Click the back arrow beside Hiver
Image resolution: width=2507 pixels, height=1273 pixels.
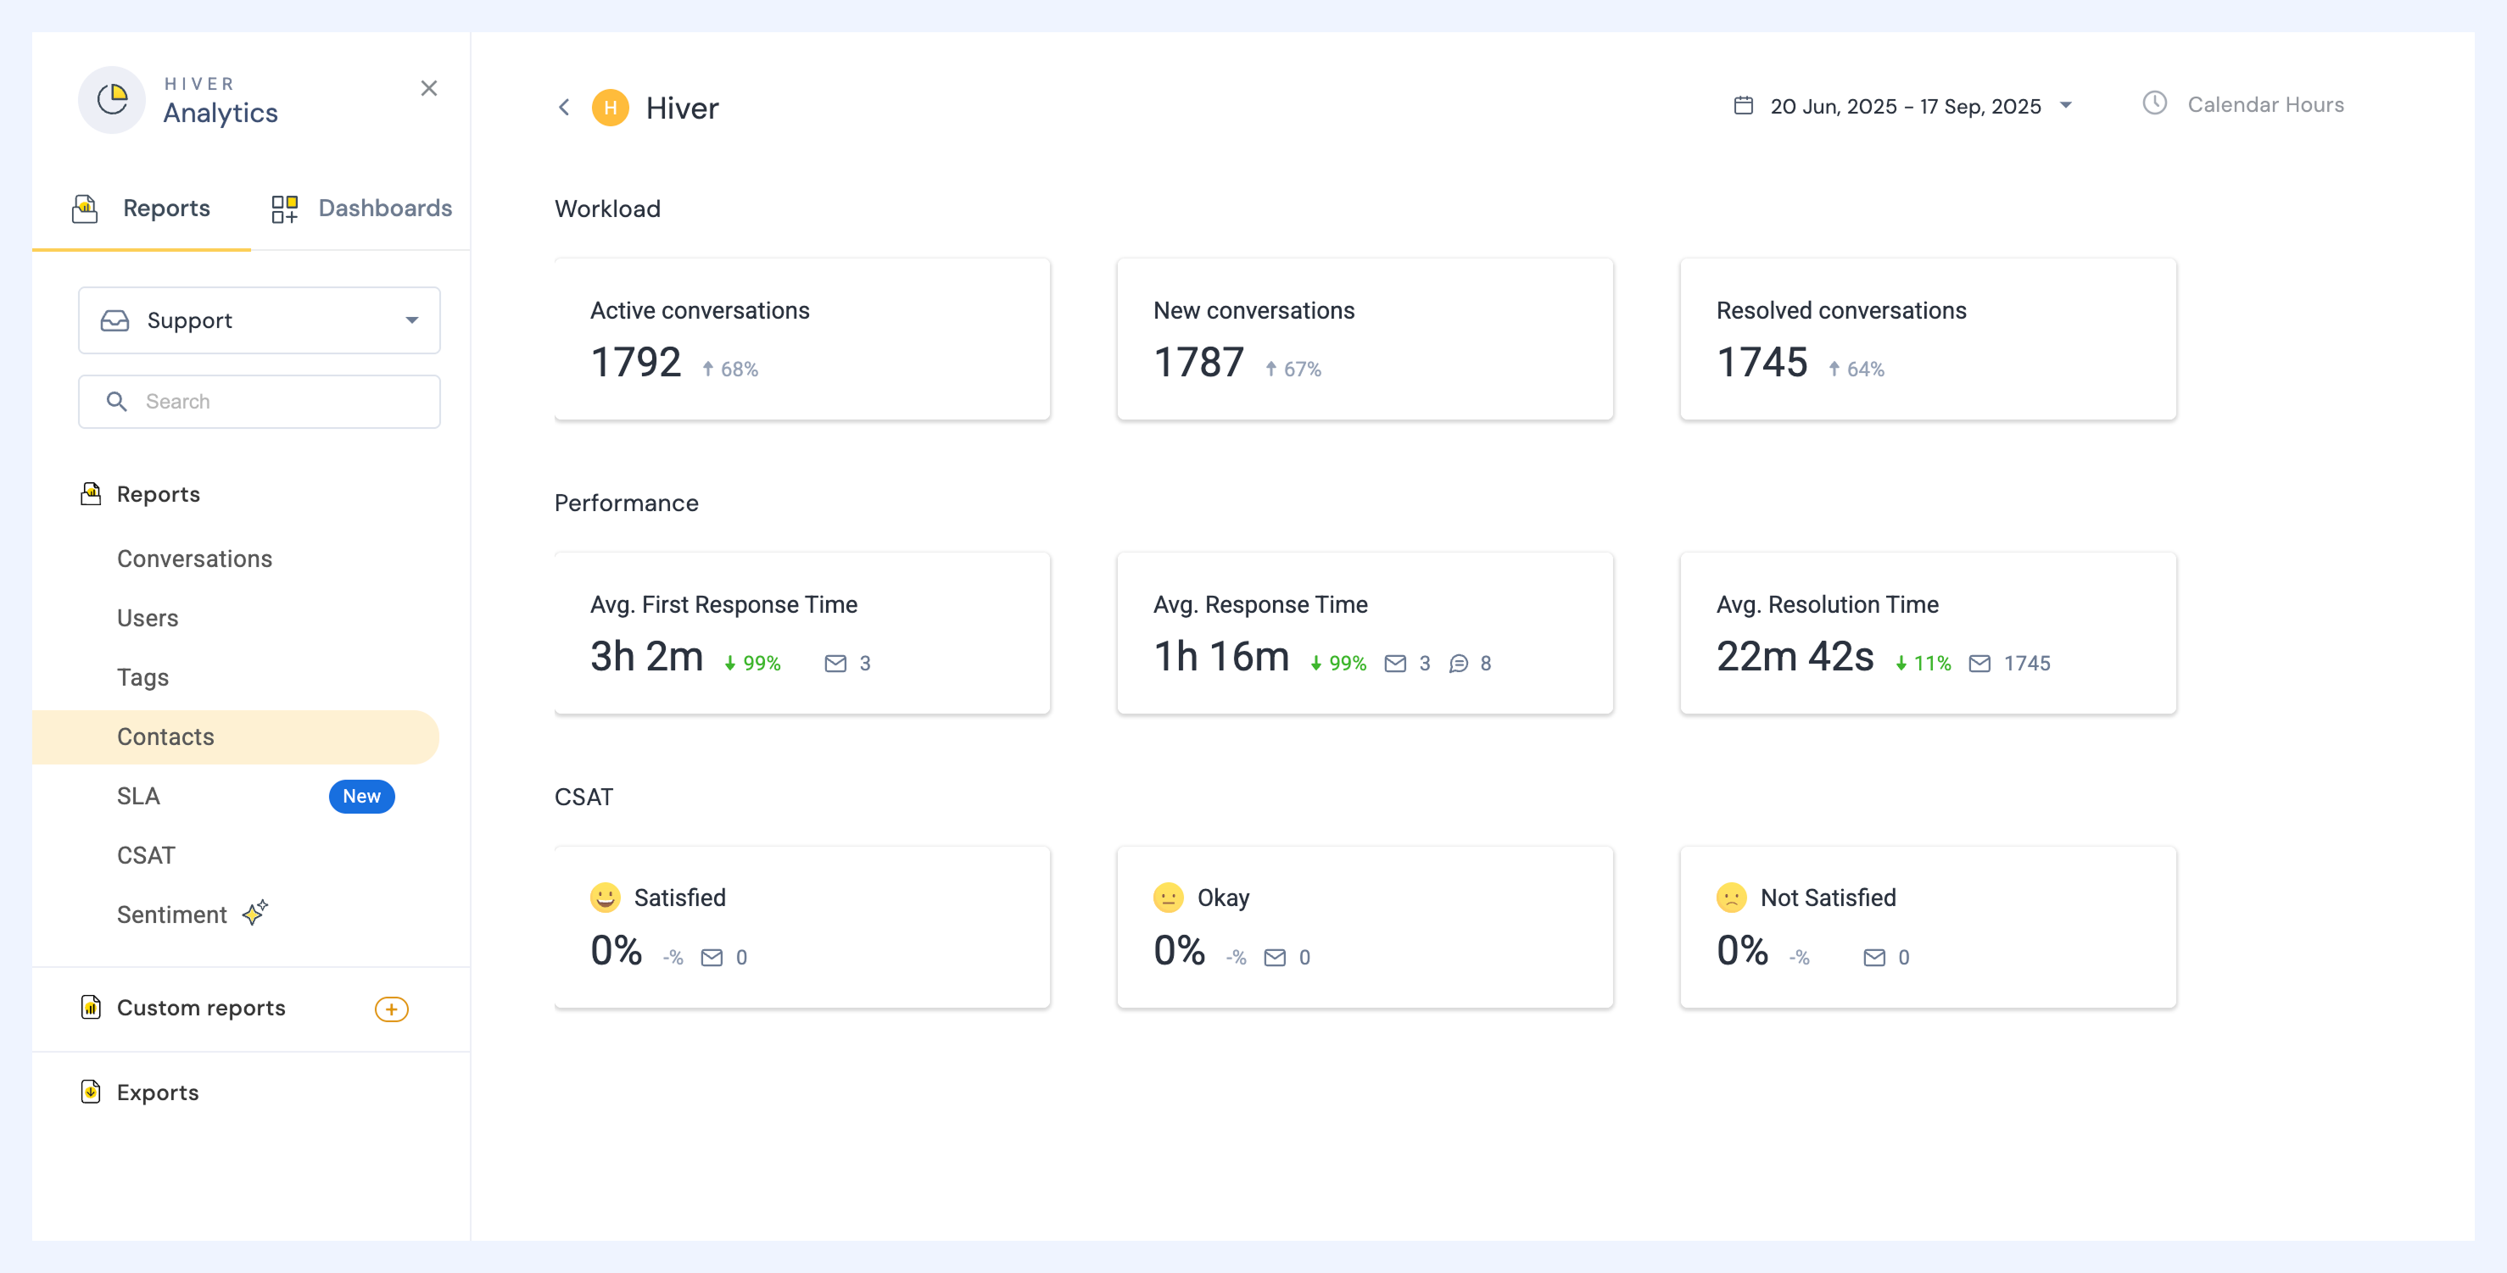pyautogui.click(x=563, y=107)
